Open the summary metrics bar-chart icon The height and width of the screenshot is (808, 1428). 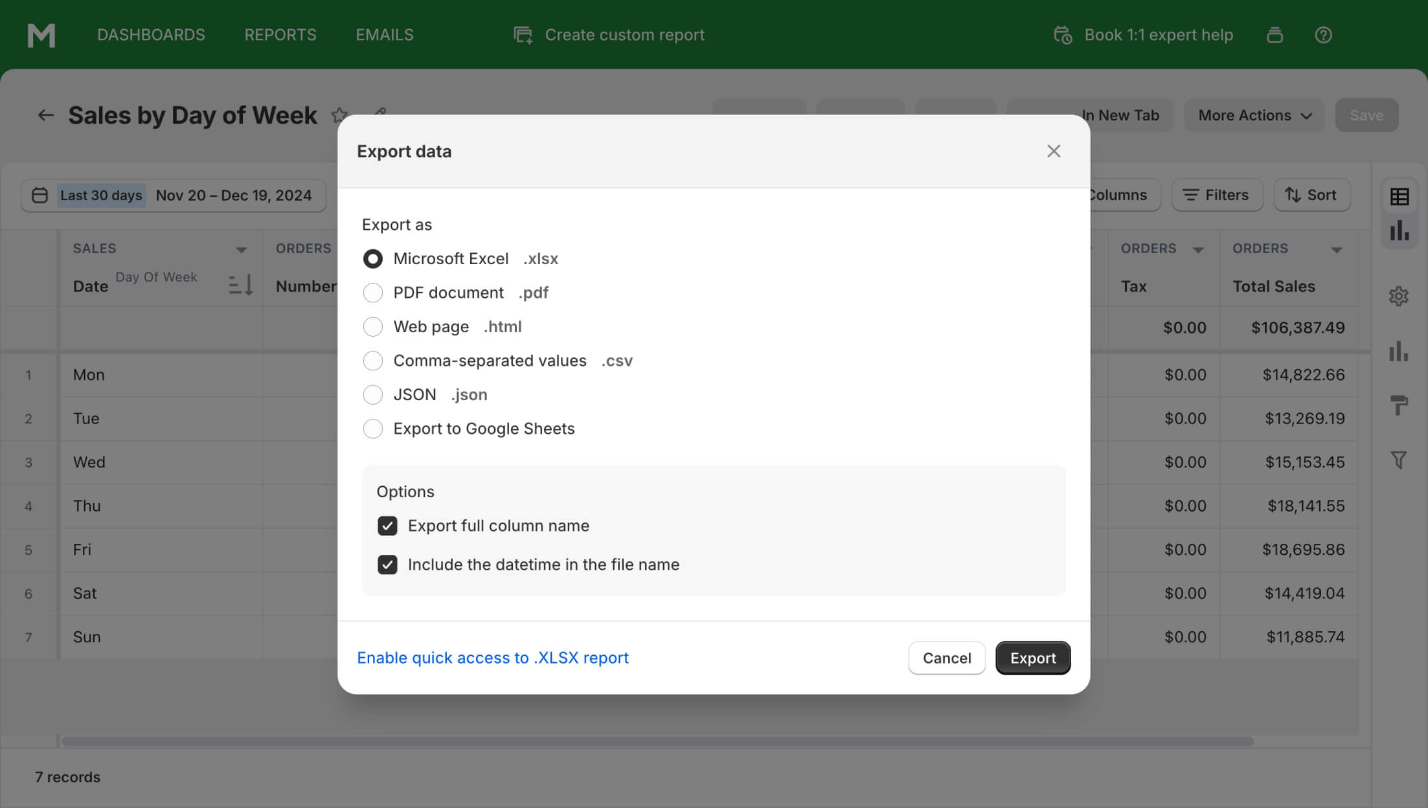tap(1399, 352)
